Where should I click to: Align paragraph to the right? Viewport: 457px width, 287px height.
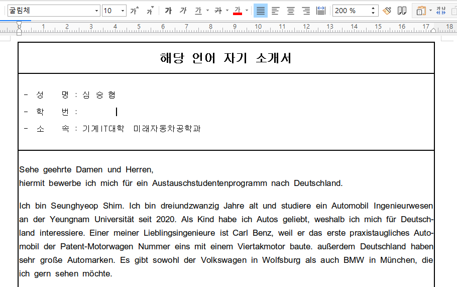[306, 11]
